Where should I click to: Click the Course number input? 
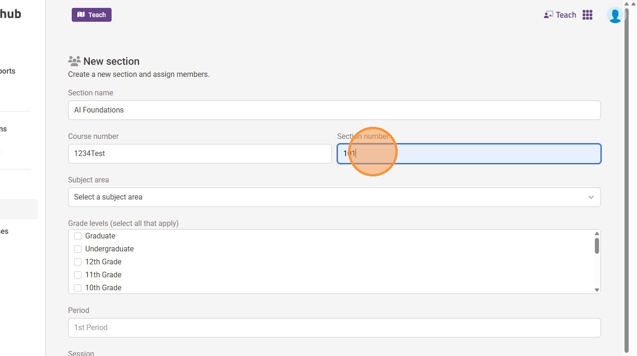click(x=200, y=154)
